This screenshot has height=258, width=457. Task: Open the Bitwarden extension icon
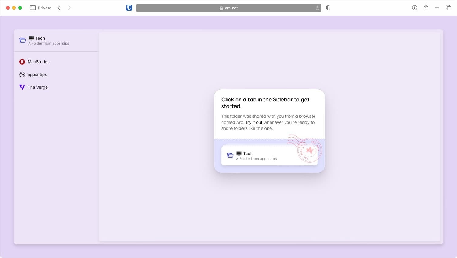[129, 8]
